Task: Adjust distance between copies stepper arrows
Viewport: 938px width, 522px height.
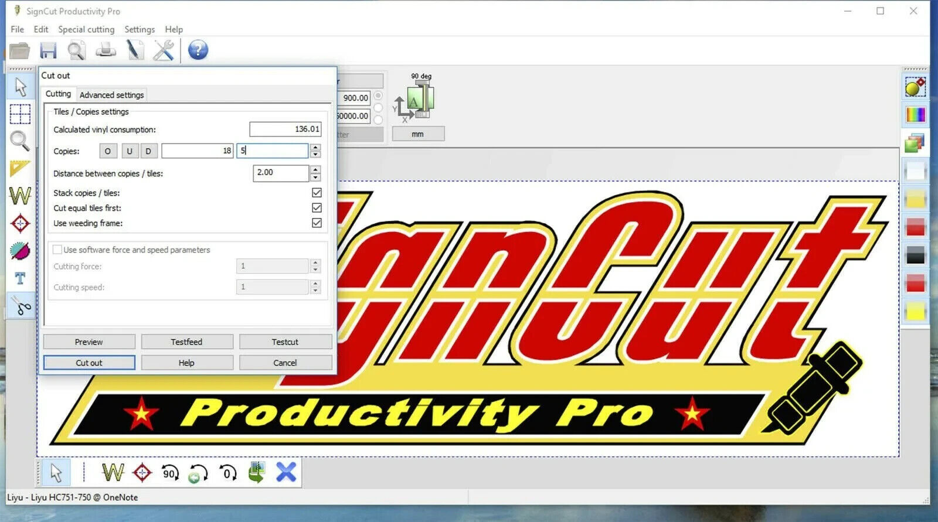Action: [x=315, y=173]
